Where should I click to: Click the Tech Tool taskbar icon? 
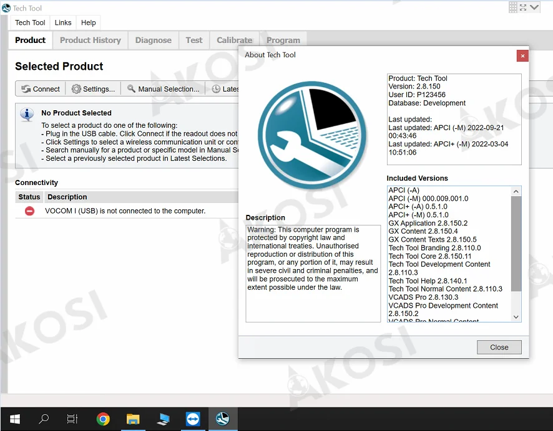pyautogui.click(x=223, y=419)
